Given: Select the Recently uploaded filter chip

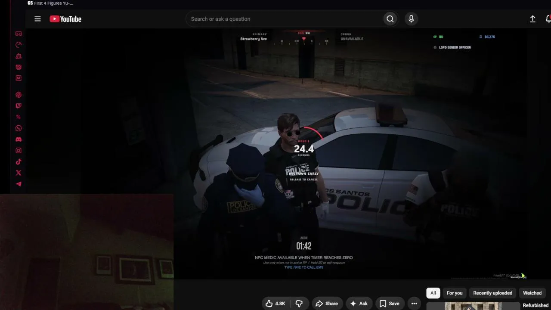Looking at the screenshot, I should [493, 293].
